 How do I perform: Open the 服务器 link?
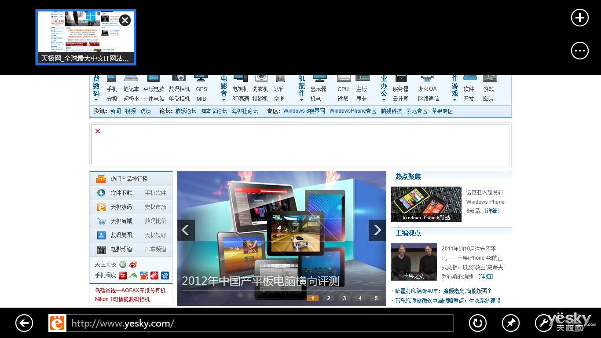pos(401,89)
